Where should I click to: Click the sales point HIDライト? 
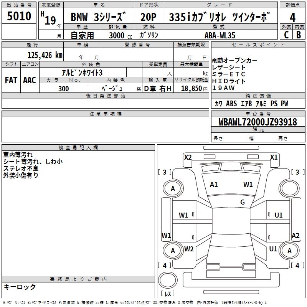[229, 81]
